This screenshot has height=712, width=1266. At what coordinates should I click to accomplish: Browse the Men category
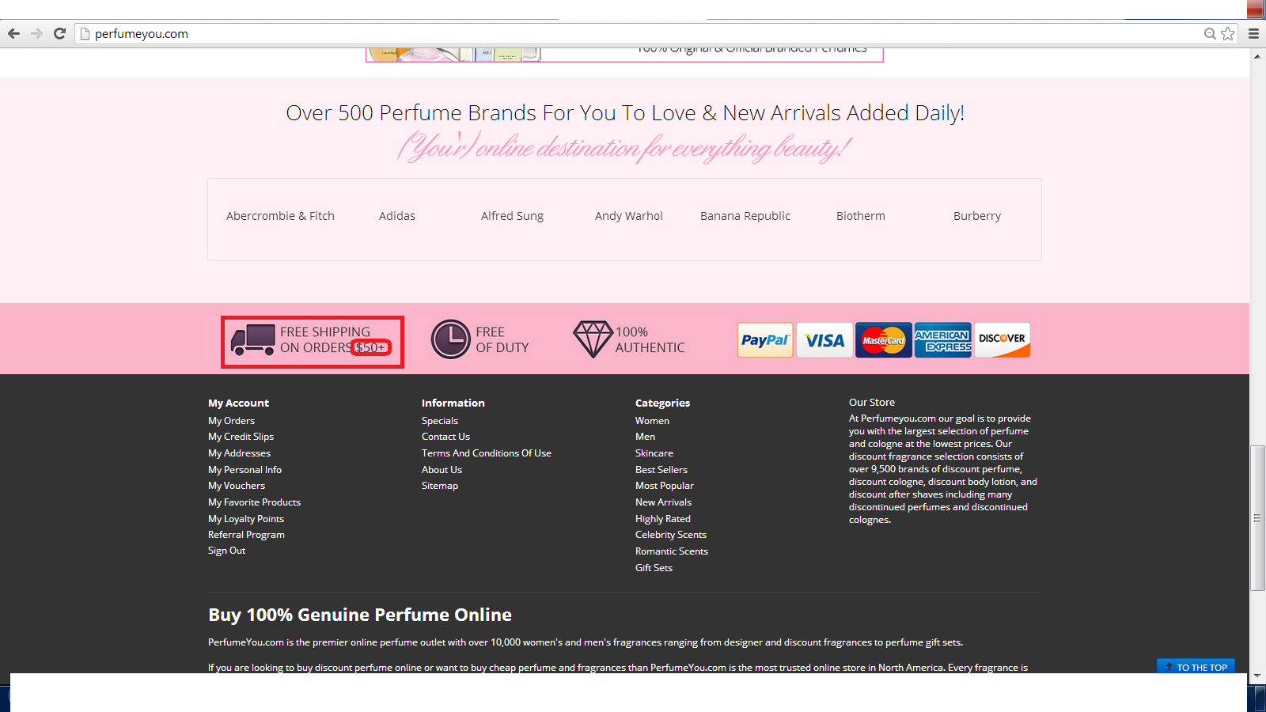coord(645,437)
